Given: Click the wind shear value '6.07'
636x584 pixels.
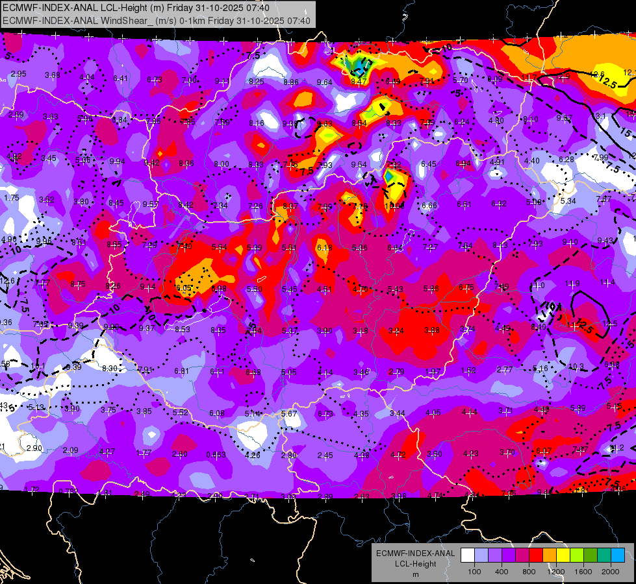Looking at the screenshot, I should [x=544, y=451].
